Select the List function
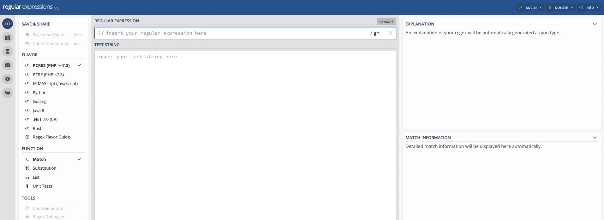 [x=36, y=177]
